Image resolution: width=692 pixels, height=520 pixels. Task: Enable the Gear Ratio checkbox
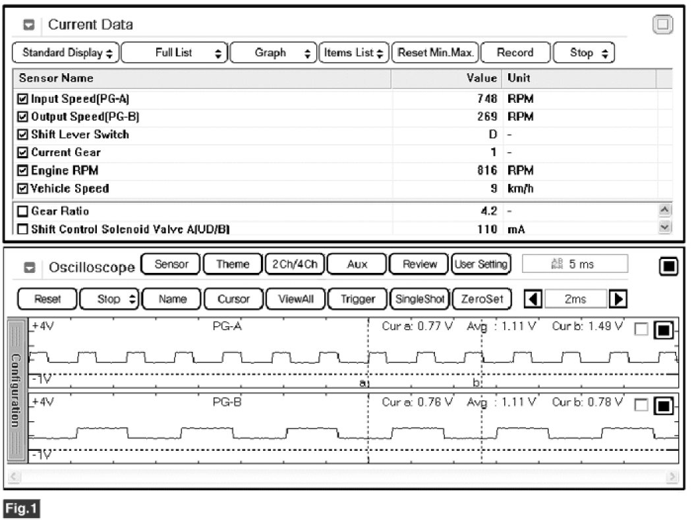point(23,212)
